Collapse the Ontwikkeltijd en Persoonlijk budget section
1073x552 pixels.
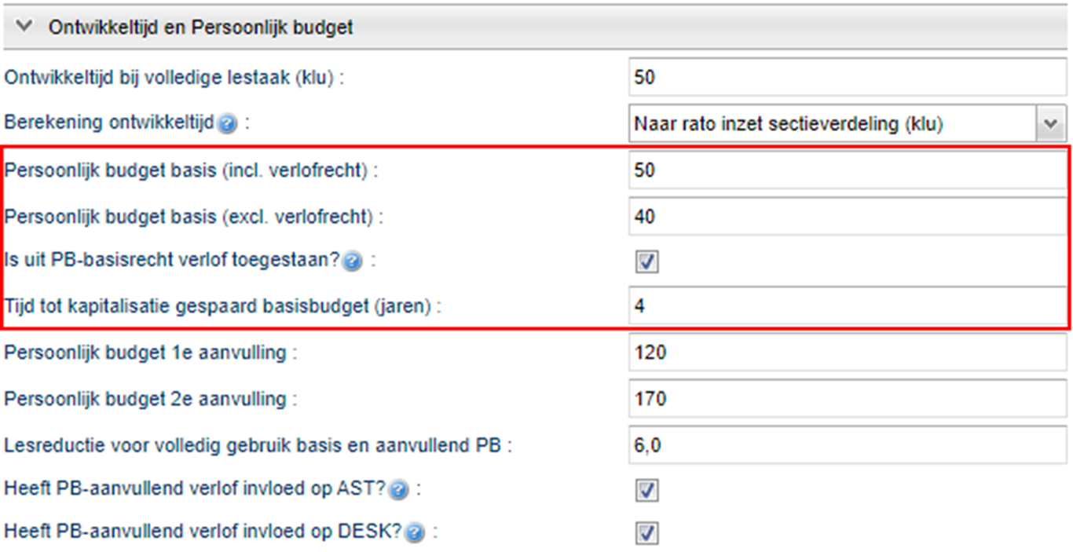tap(25, 27)
